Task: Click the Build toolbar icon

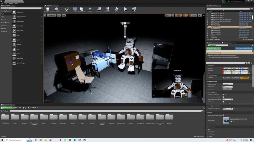Action: (x=117, y=10)
